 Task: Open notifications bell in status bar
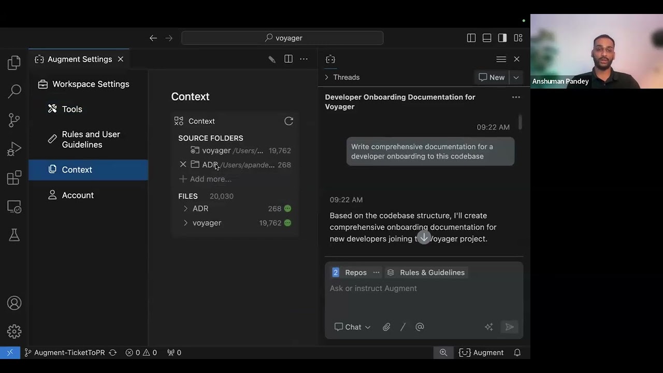pyautogui.click(x=517, y=352)
